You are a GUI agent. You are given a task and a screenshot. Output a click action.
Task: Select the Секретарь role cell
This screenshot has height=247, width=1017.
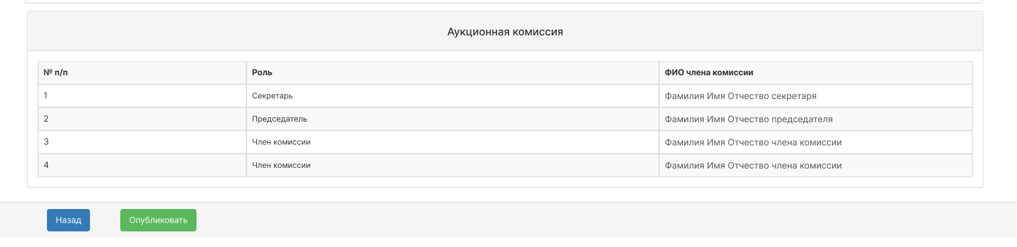[x=453, y=96]
